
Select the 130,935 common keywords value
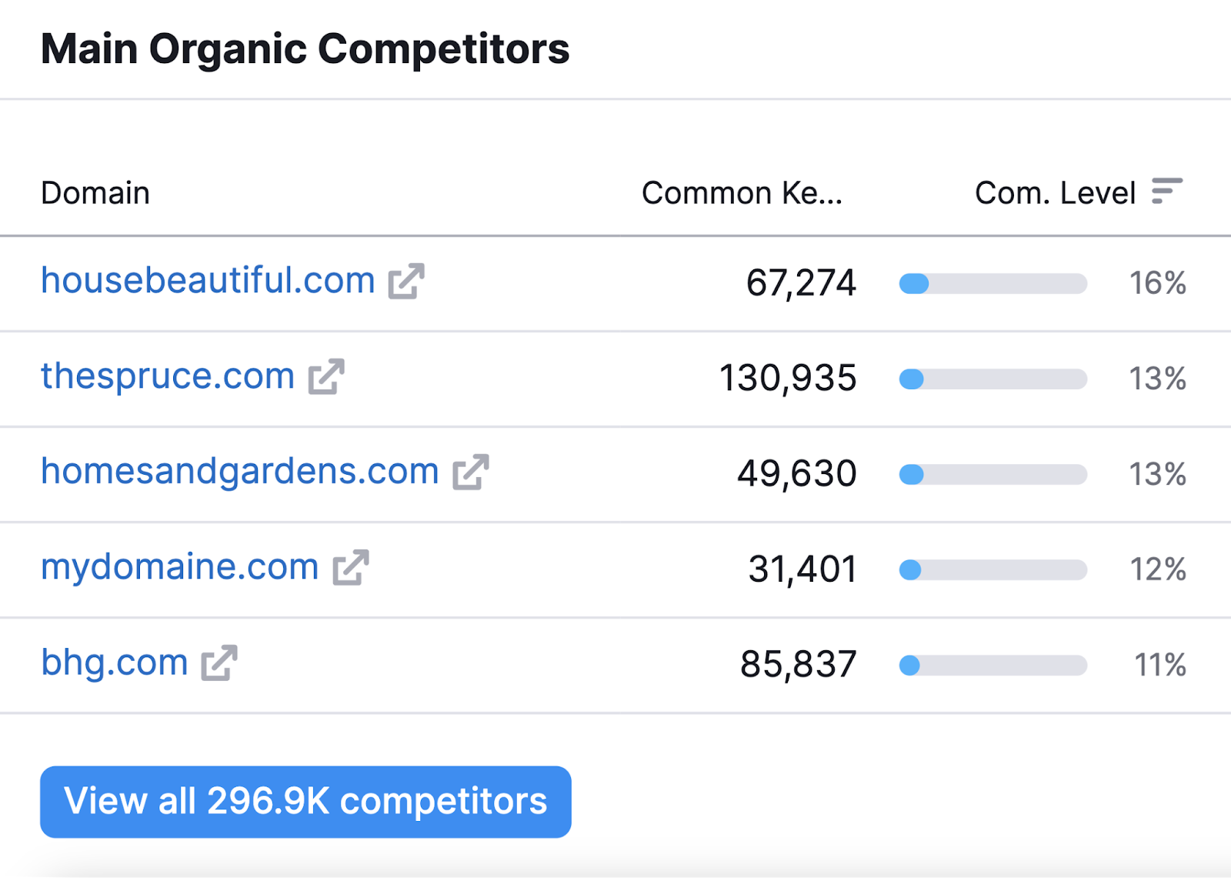[788, 379]
